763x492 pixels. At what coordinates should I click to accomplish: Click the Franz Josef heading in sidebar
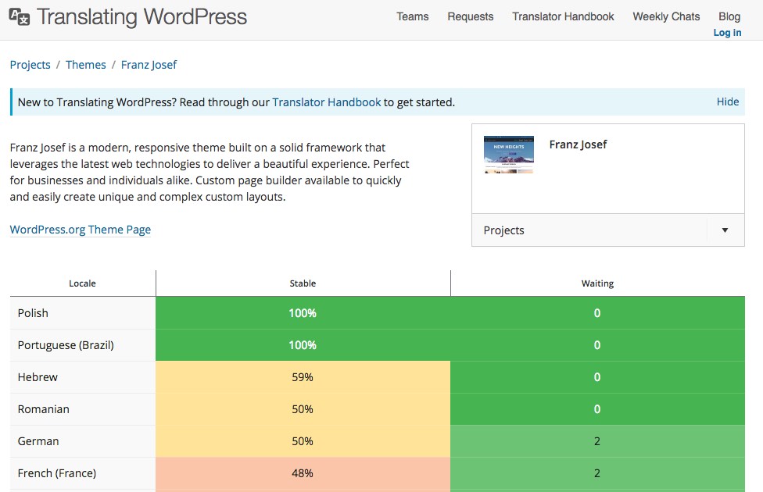(x=578, y=144)
